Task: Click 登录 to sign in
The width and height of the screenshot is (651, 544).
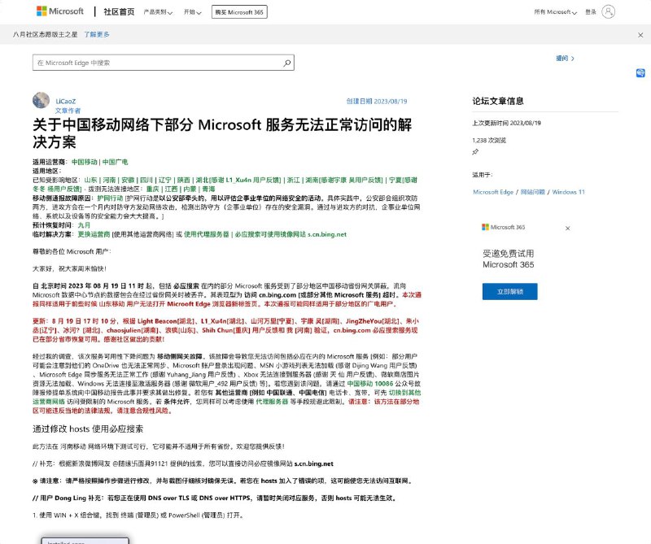Action: (x=591, y=11)
